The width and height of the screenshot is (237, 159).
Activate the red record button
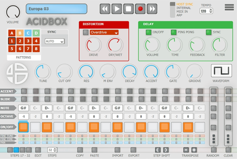point(140,9)
